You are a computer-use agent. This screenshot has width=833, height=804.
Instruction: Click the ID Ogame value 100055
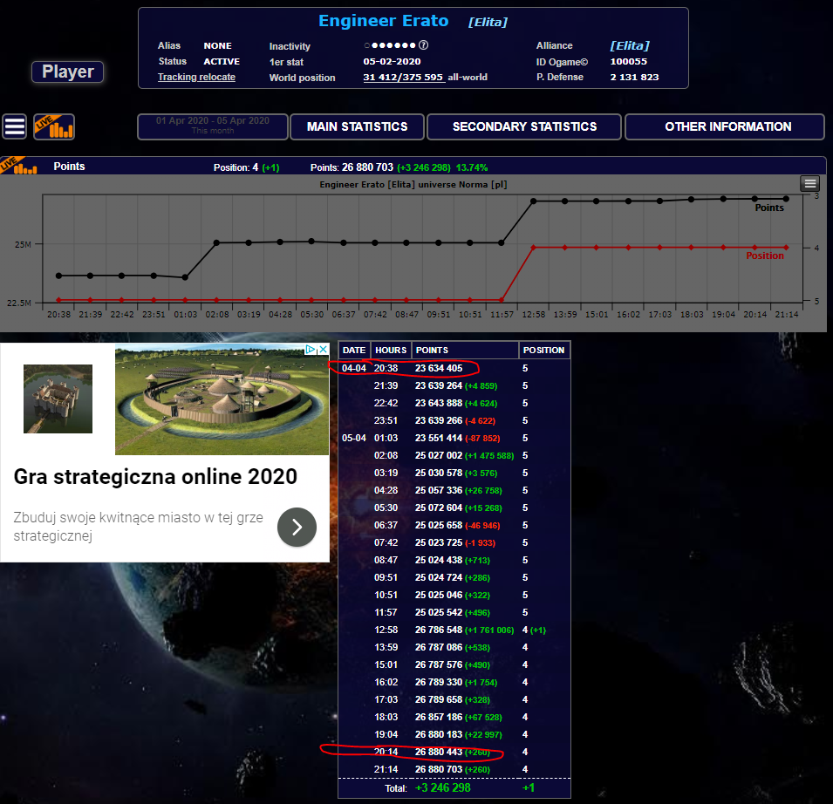coord(629,62)
